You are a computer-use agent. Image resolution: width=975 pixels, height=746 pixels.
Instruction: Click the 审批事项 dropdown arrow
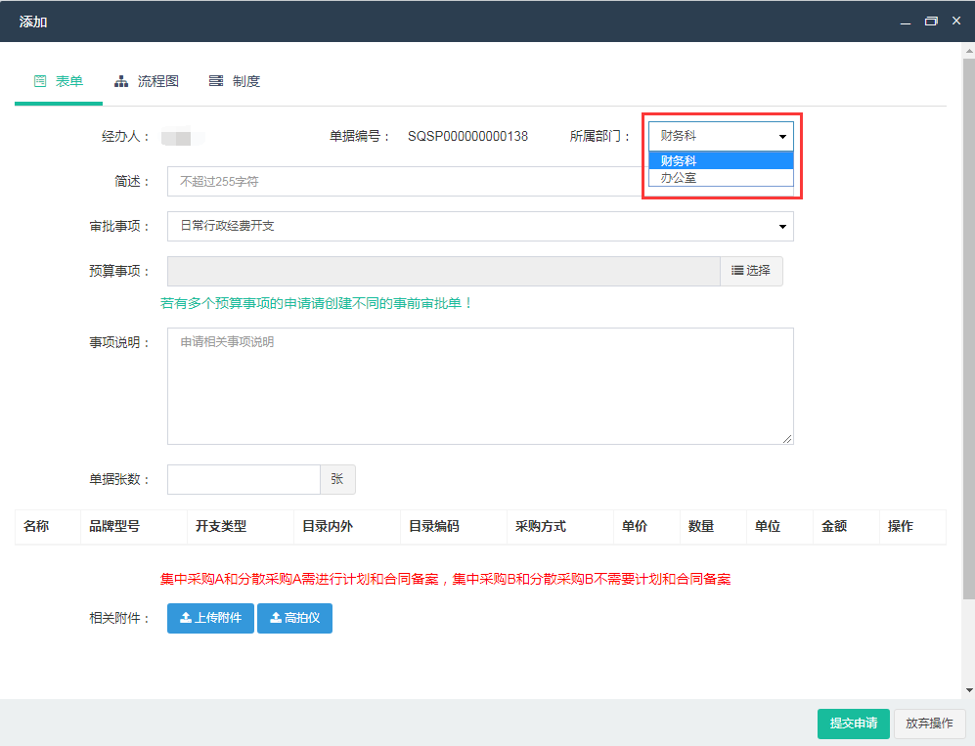[782, 227]
